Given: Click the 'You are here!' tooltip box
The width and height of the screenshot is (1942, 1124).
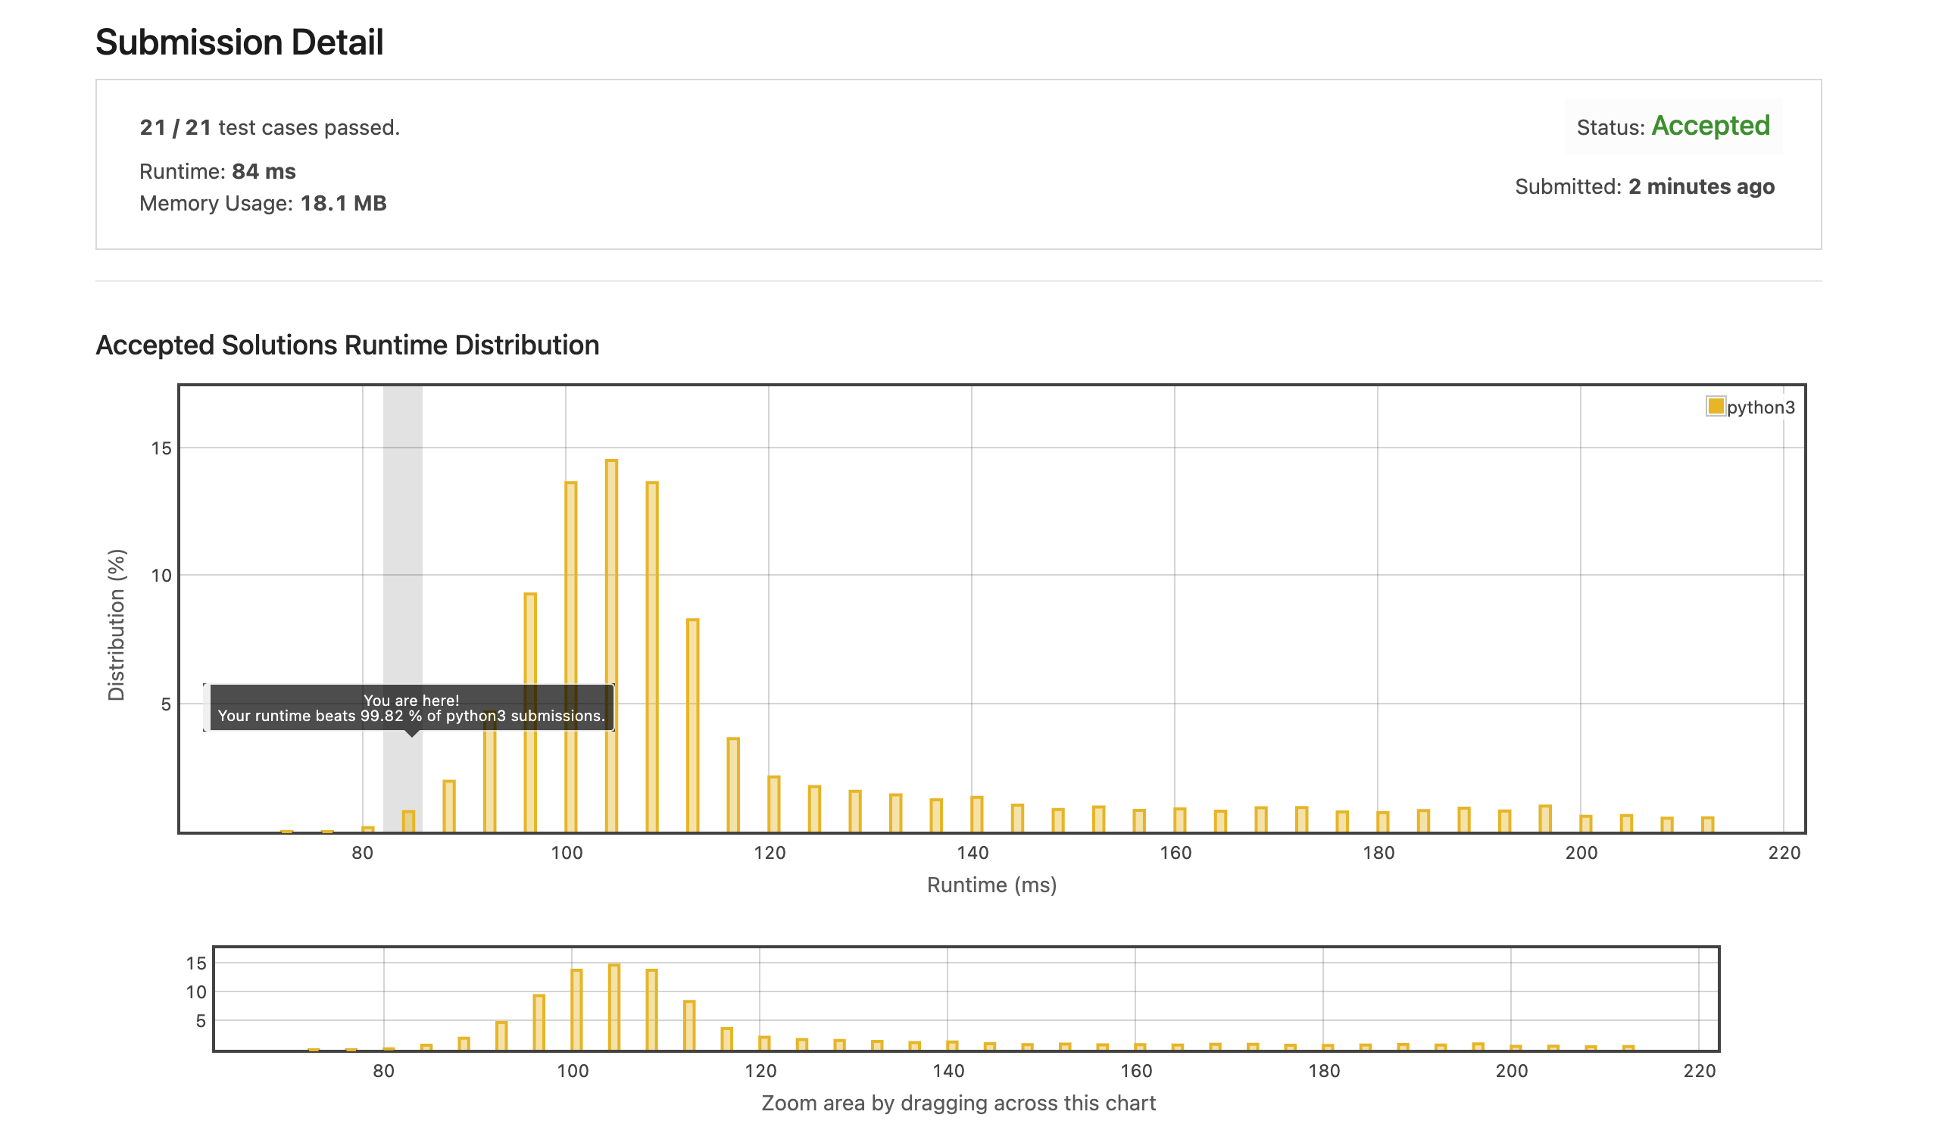Looking at the screenshot, I should click(x=411, y=707).
